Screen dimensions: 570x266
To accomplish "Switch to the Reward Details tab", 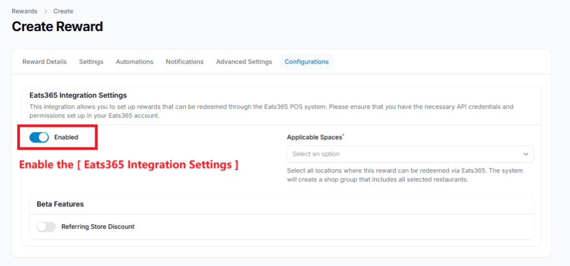I will tap(45, 62).
